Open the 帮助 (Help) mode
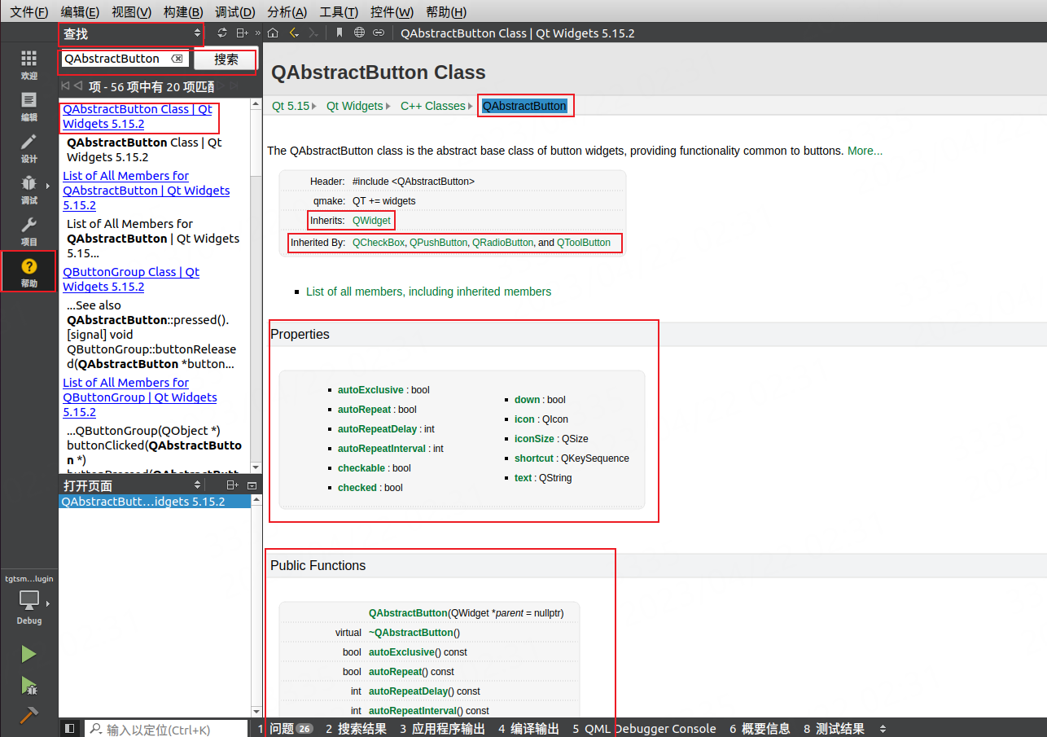The image size is (1047, 737). pyautogui.click(x=29, y=271)
